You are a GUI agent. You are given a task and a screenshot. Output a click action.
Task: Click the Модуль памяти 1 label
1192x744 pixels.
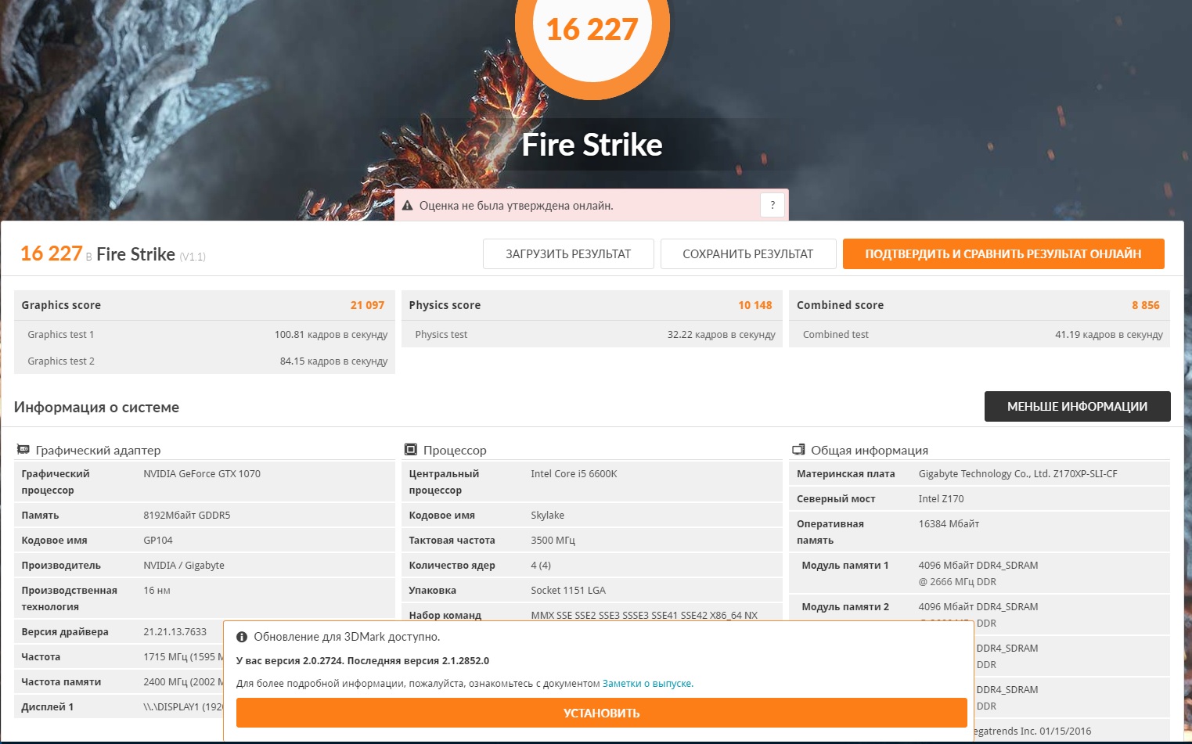(845, 565)
